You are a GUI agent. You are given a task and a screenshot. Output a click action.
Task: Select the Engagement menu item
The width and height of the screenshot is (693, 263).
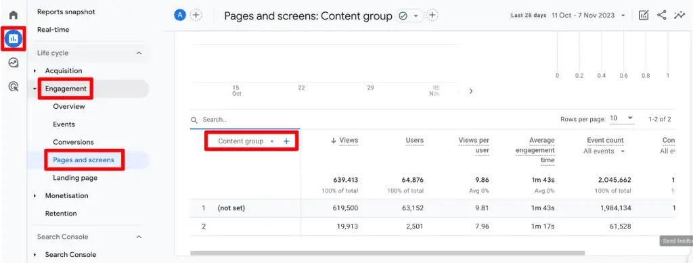tap(66, 89)
